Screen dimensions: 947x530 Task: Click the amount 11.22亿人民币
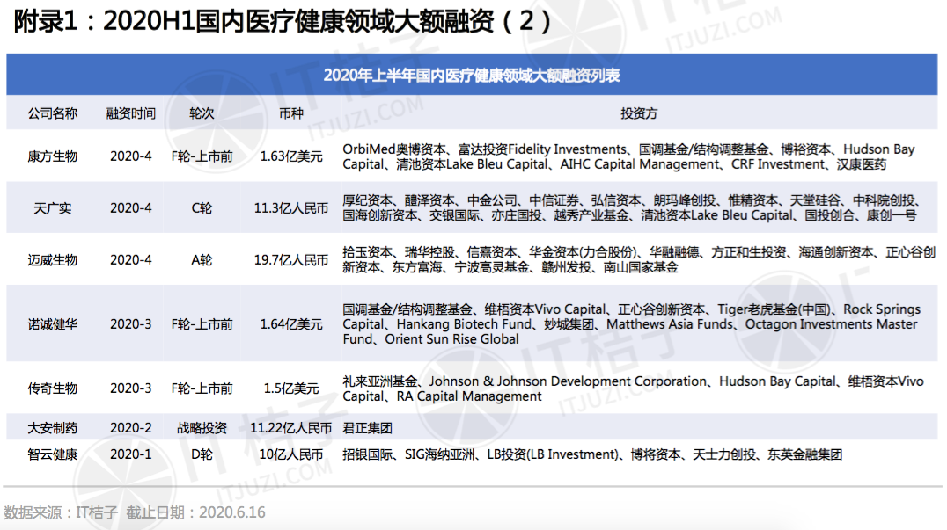coord(291,428)
